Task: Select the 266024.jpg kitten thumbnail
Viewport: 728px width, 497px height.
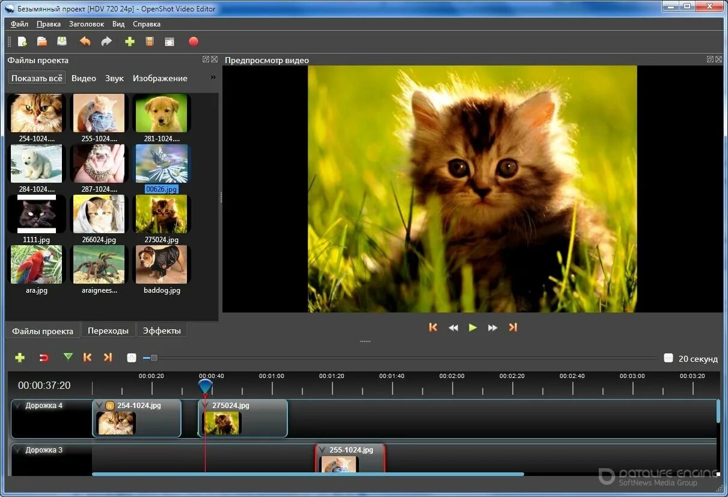Action: (99, 214)
